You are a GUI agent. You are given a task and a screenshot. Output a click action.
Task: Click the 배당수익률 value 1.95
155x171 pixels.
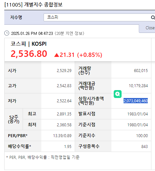coord(68,147)
